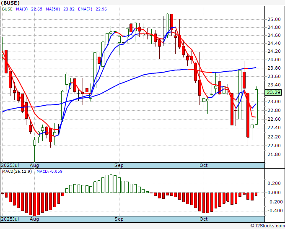Click the 24.20 price axis label
285x229 pixels.
[274, 52]
